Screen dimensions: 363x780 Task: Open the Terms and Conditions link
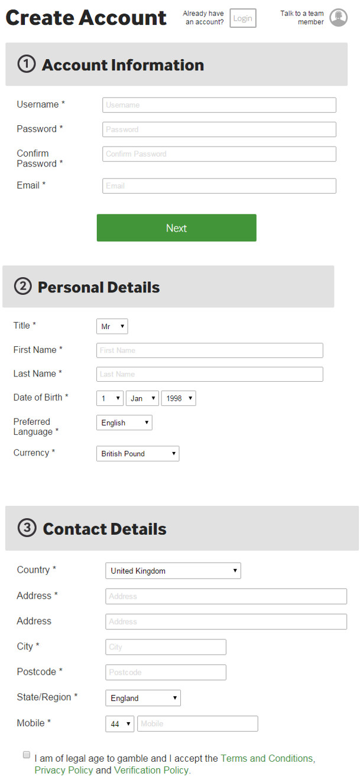click(267, 758)
